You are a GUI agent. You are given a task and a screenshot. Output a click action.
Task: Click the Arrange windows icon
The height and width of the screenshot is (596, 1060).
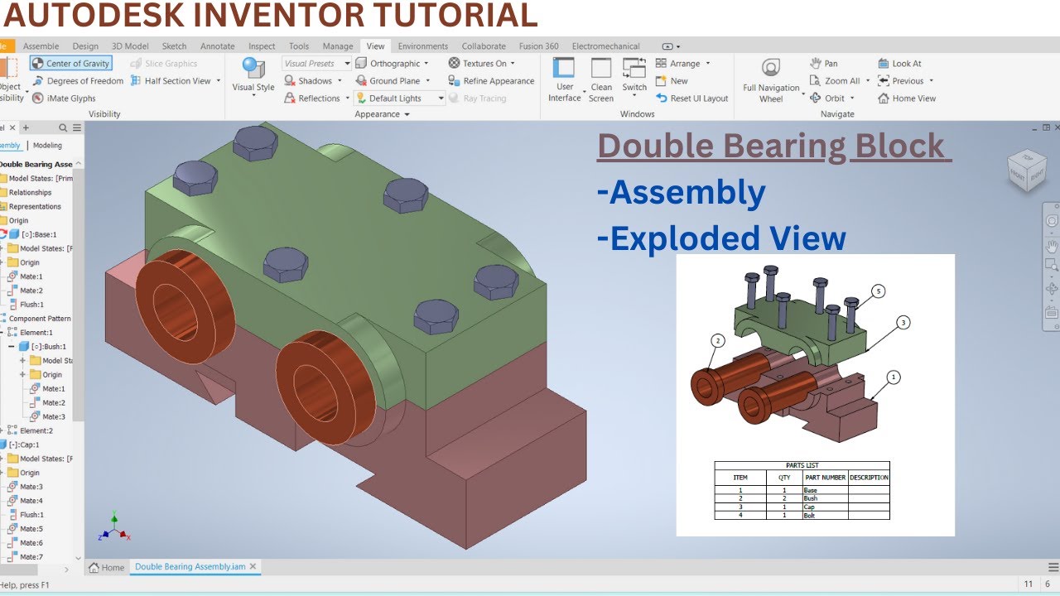point(661,64)
